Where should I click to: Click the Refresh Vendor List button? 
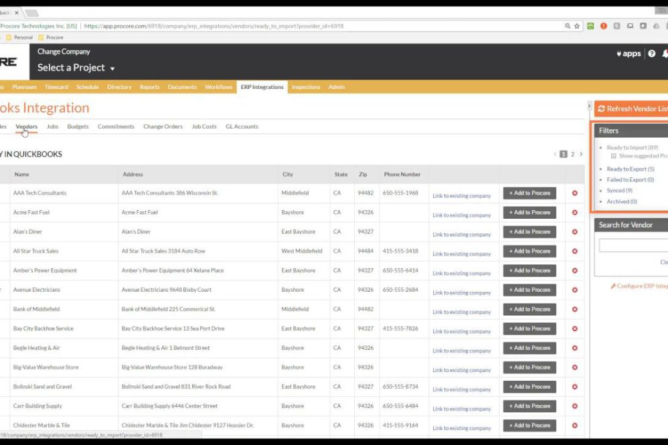point(631,109)
